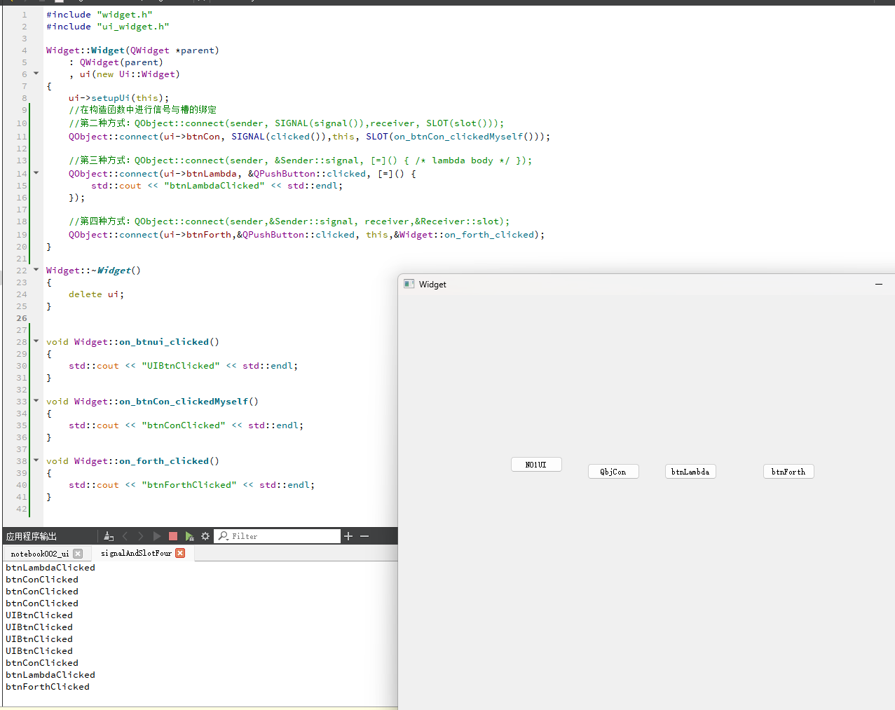Image resolution: width=895 pixels, height=710 pixels.
Task: Go to previous output item arrow
Action: click(125, 536)
